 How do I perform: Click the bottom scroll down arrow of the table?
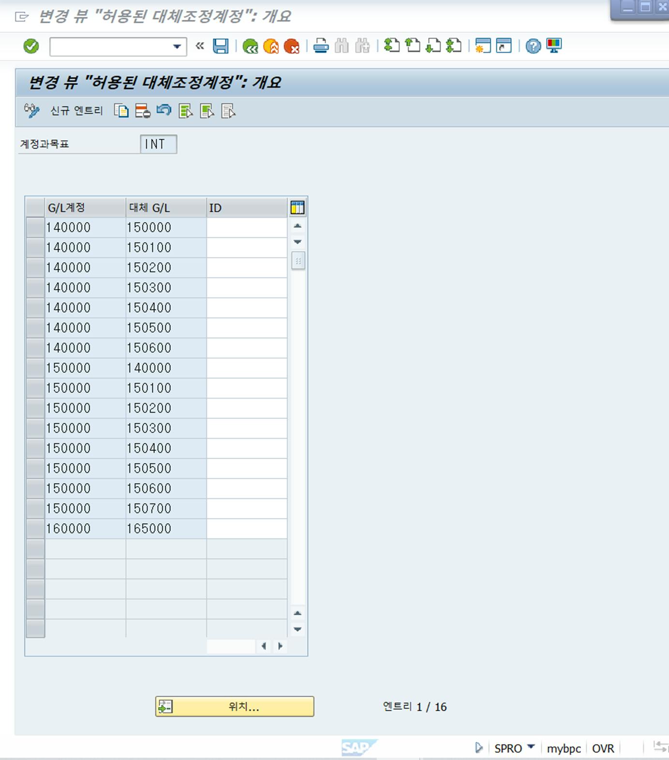(298, 629)
